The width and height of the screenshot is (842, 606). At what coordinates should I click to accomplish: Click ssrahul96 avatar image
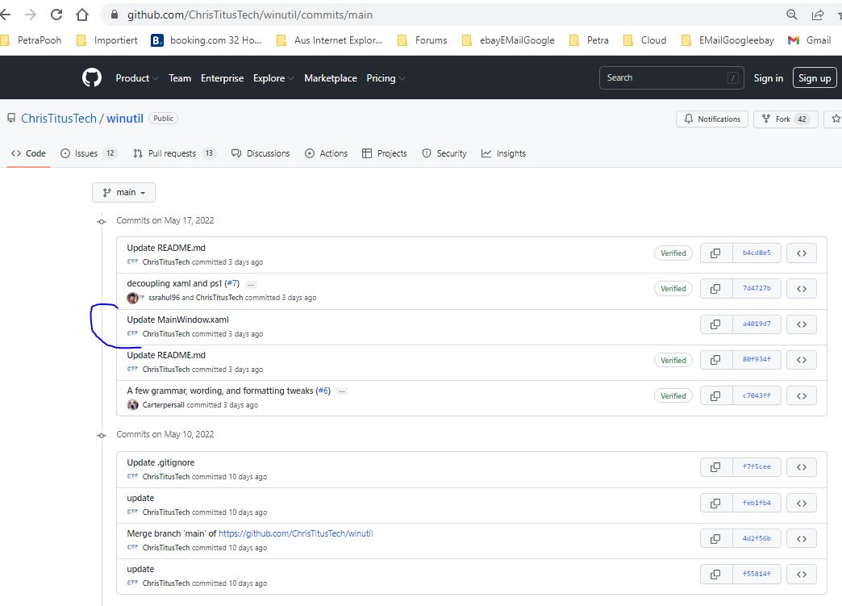coord(132,298)
